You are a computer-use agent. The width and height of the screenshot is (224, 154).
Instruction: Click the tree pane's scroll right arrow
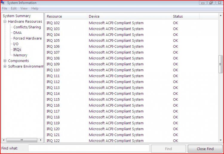pyautogui.click(x=41, y=140)
